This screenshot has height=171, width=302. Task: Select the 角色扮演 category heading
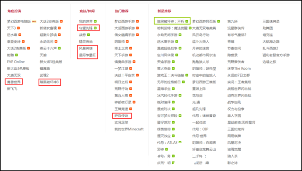(14, 11)
